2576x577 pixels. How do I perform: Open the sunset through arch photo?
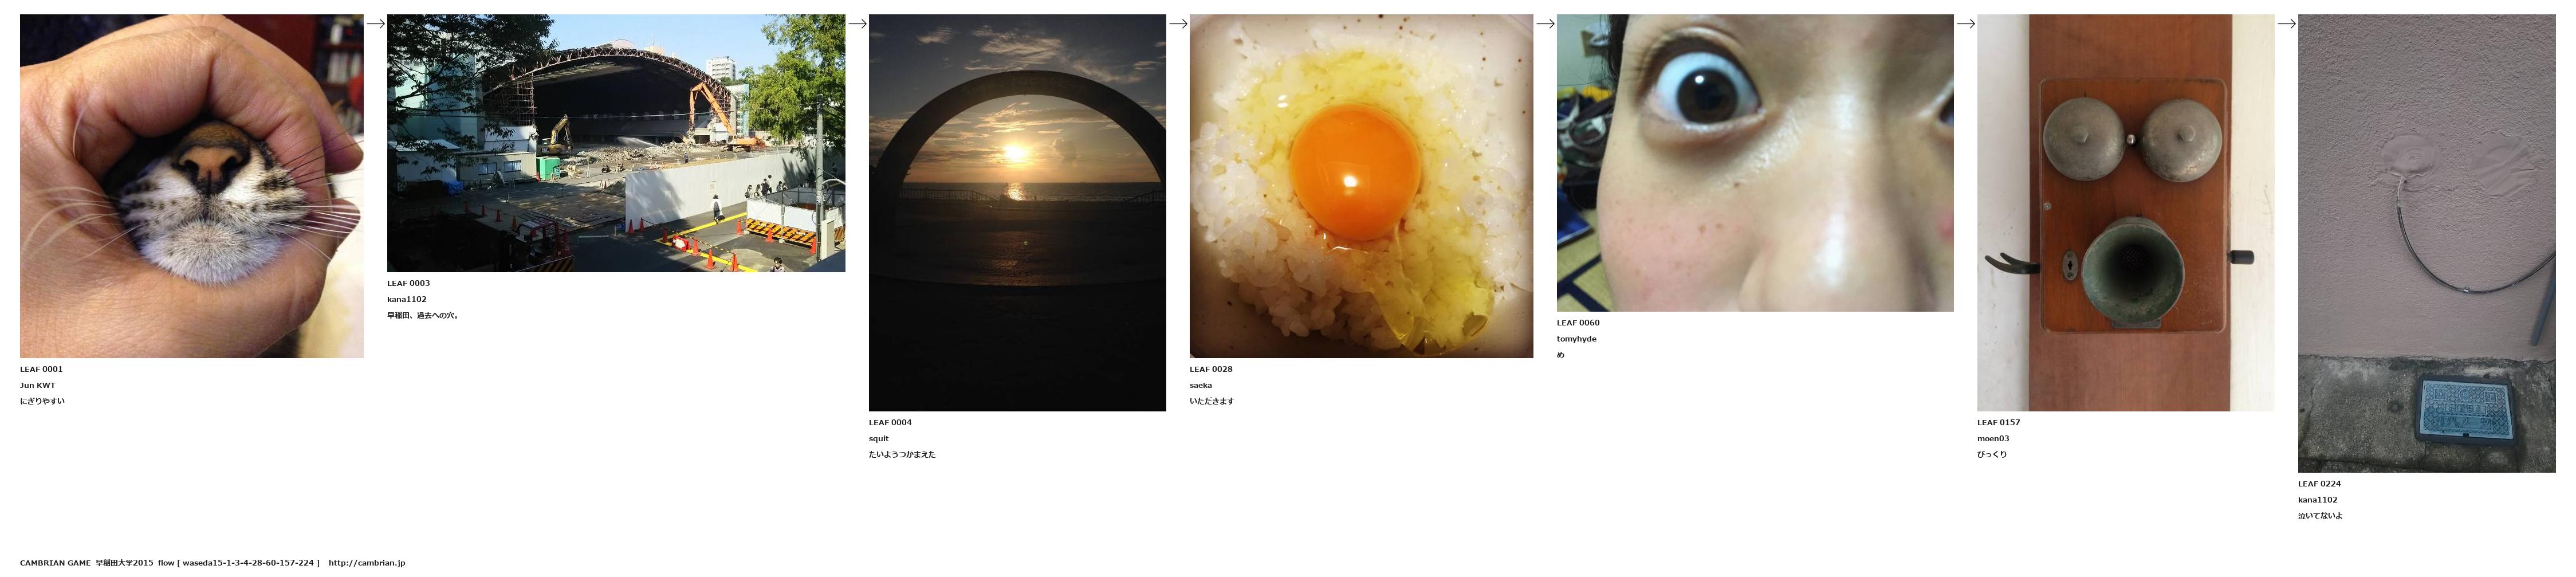[1017, 212]
